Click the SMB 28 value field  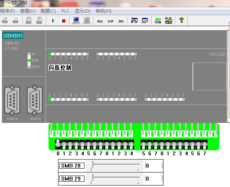click(154, 166)
